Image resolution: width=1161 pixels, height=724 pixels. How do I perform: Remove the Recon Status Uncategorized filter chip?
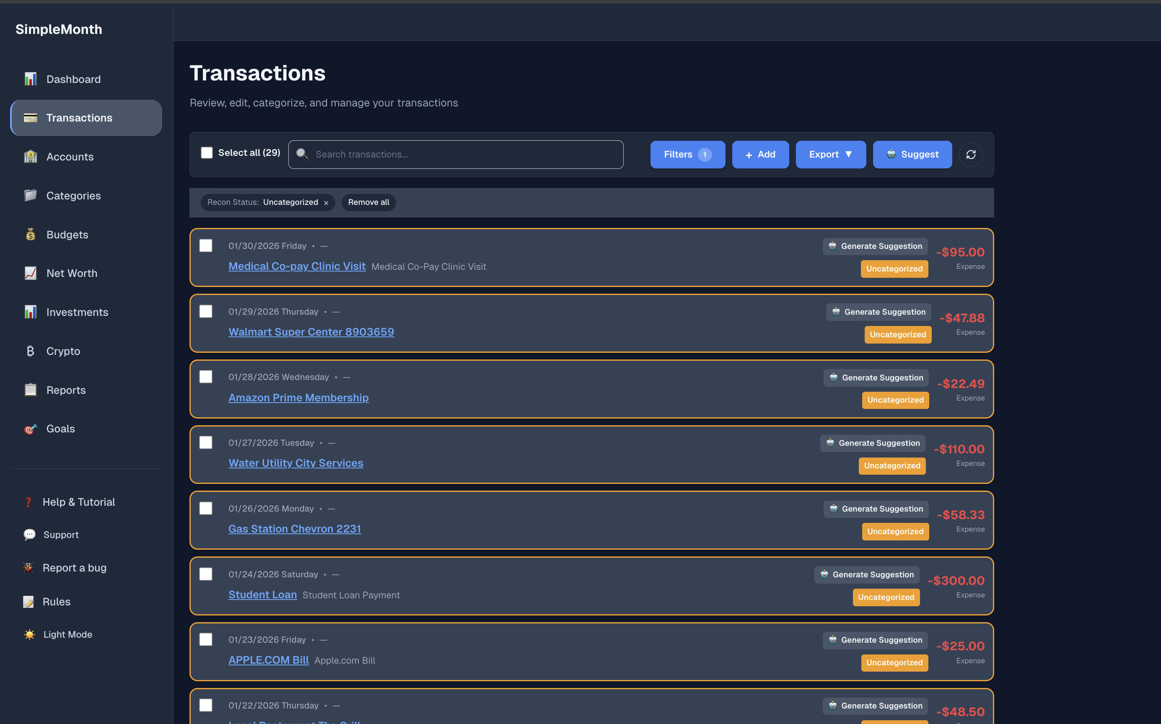(x=326, y=202)
